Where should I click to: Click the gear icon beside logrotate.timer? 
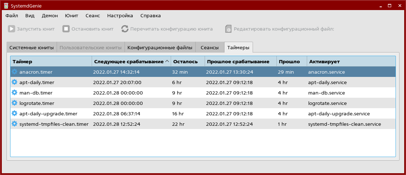[x=14, y=103]
